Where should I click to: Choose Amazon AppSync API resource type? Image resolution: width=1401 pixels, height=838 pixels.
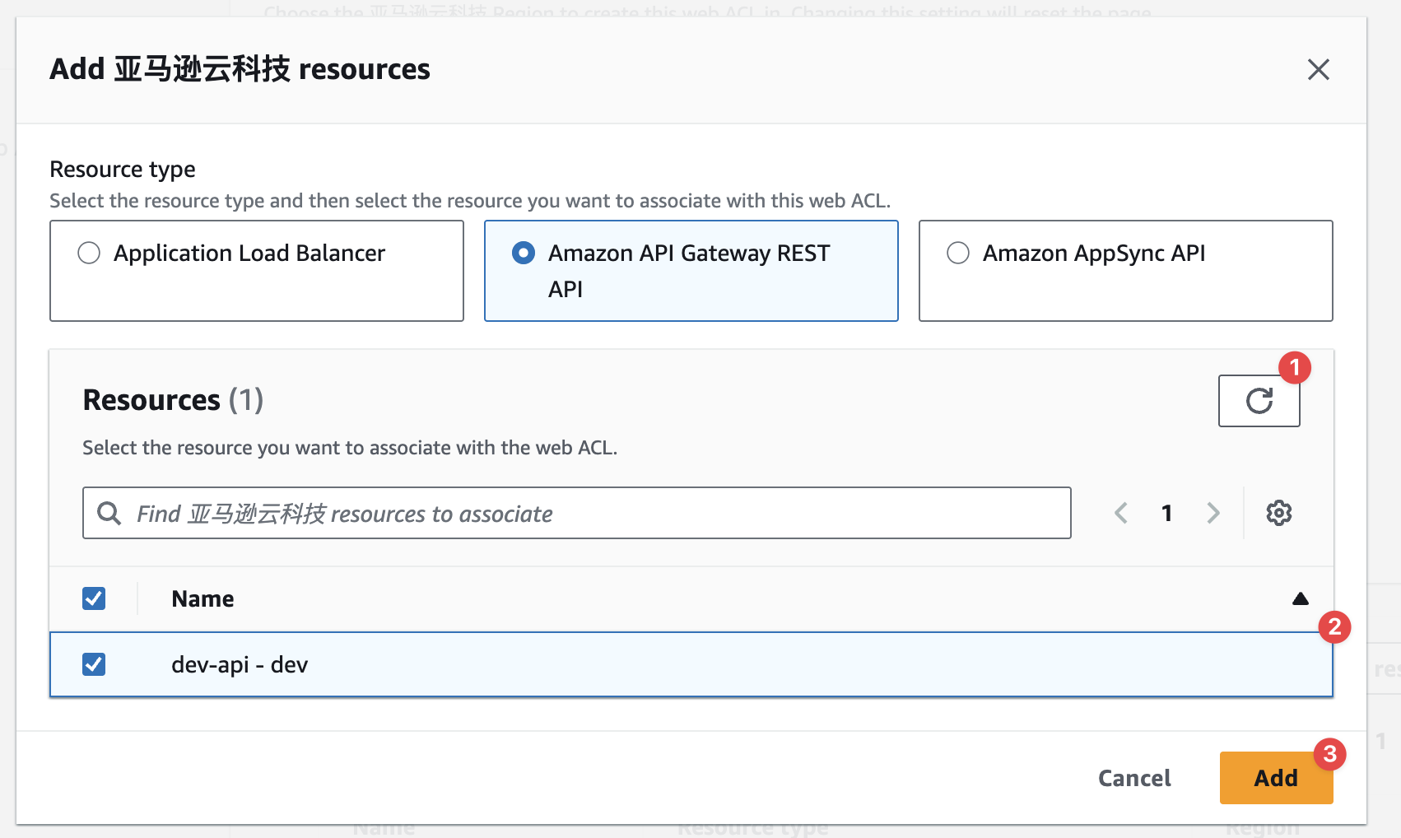point(958,253)
